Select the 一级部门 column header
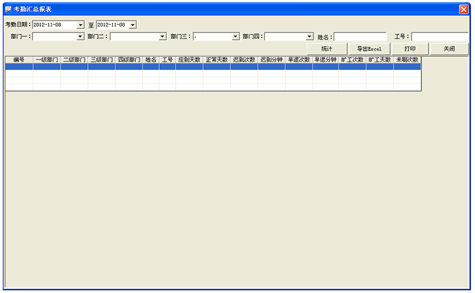The width and height of the screenshot is (475, 293). 47,60
